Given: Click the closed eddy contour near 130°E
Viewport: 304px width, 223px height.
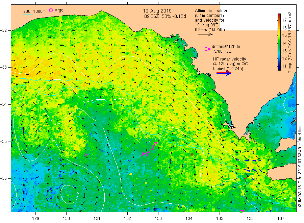Looking at the screenshot, I should pos(69,194).
